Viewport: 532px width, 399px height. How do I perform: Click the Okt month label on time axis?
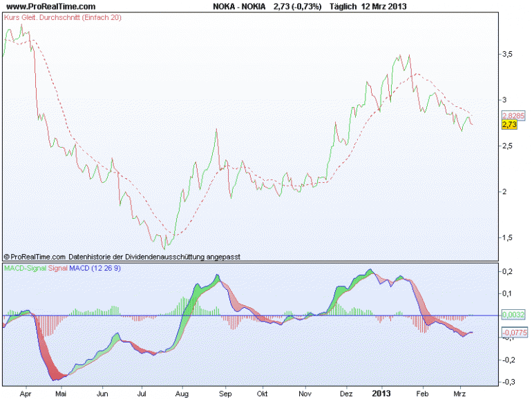click(262, 394)
